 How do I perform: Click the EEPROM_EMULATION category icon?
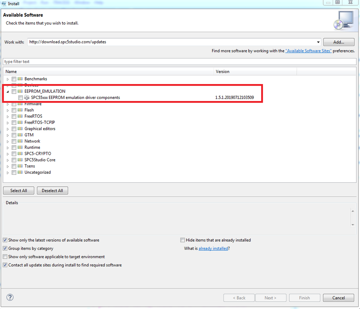[x=20, y=91]
